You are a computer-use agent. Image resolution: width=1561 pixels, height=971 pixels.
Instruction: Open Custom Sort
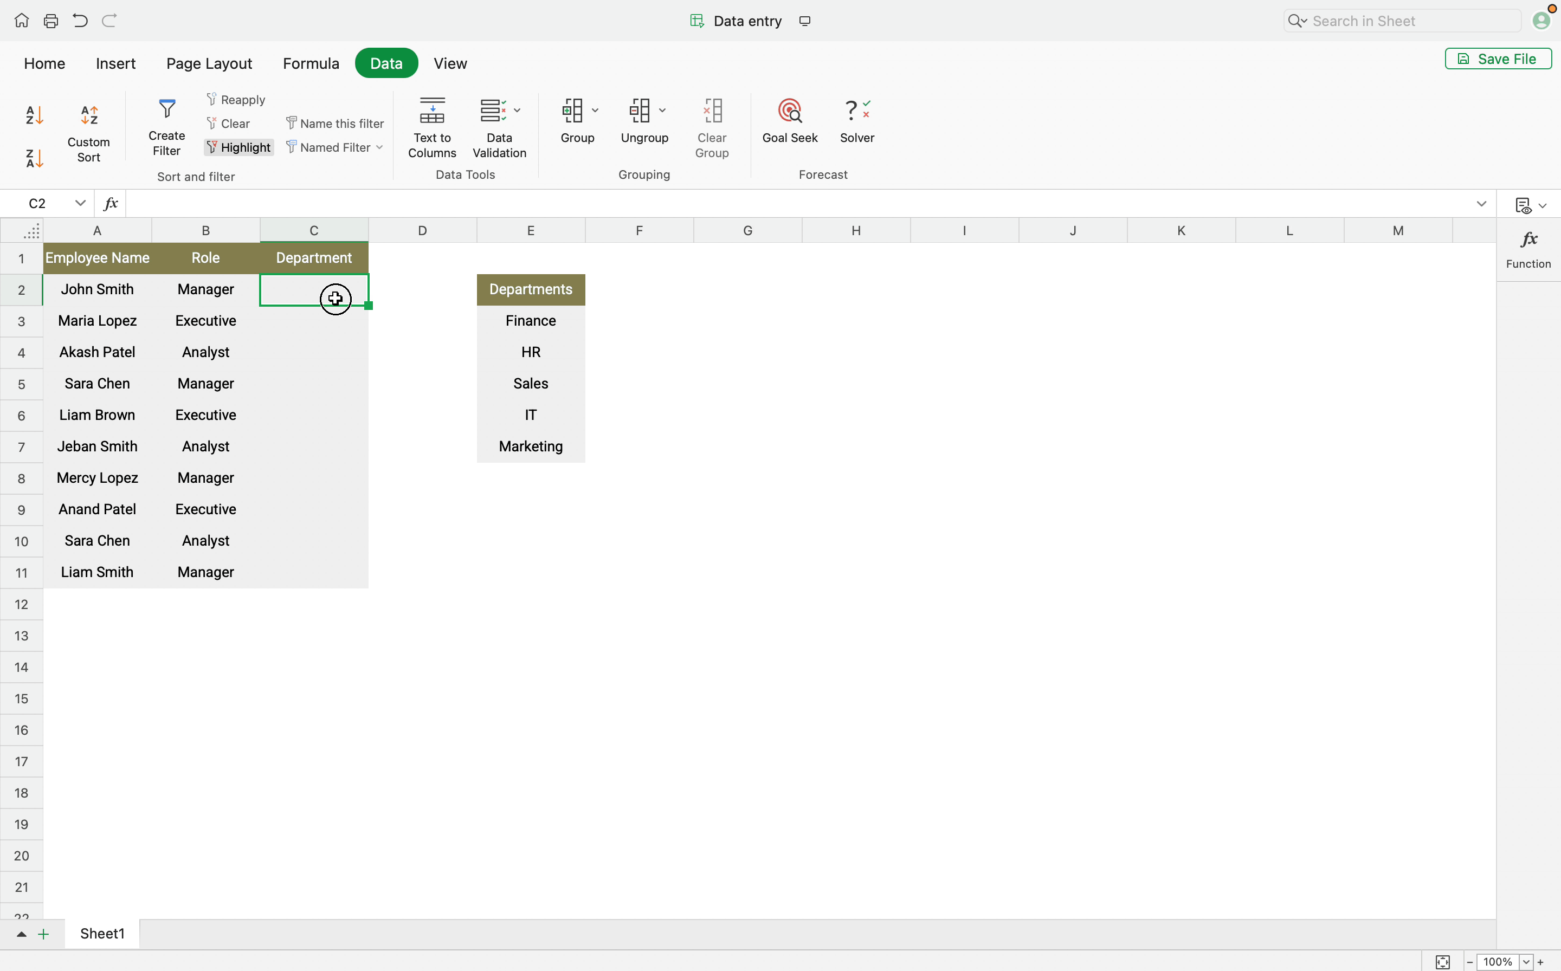coord(89,134)
